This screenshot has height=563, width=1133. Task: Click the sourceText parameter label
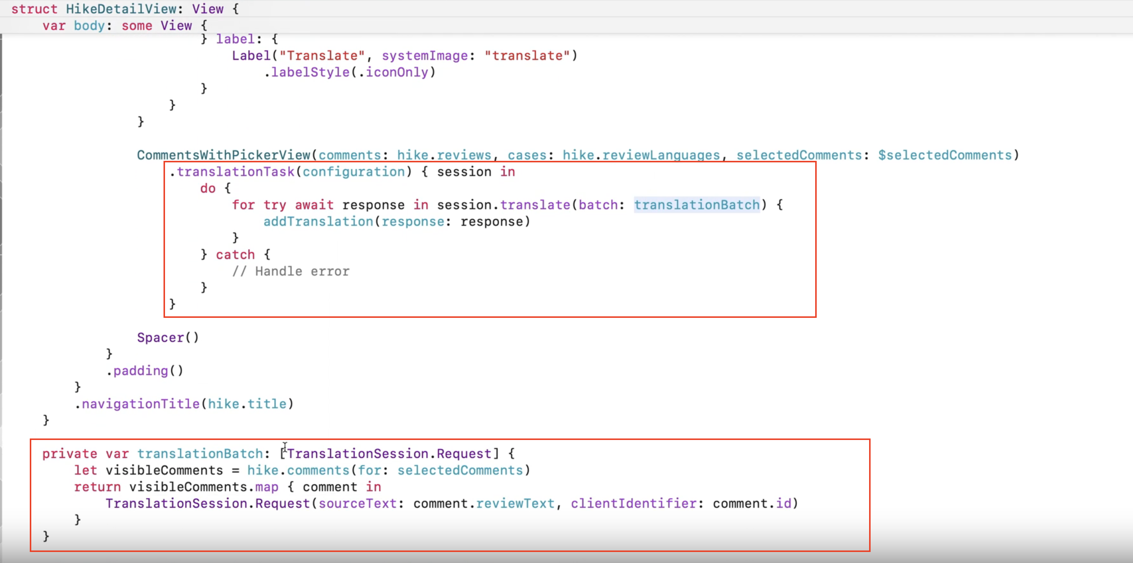(x=358, y=503)
